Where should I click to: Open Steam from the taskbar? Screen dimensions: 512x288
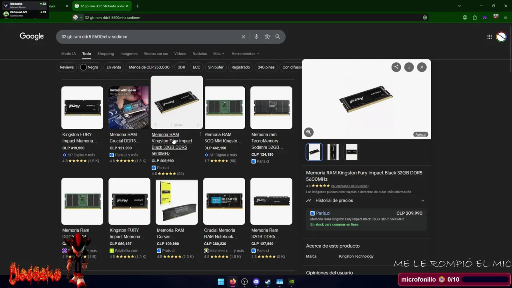(268, 282)
